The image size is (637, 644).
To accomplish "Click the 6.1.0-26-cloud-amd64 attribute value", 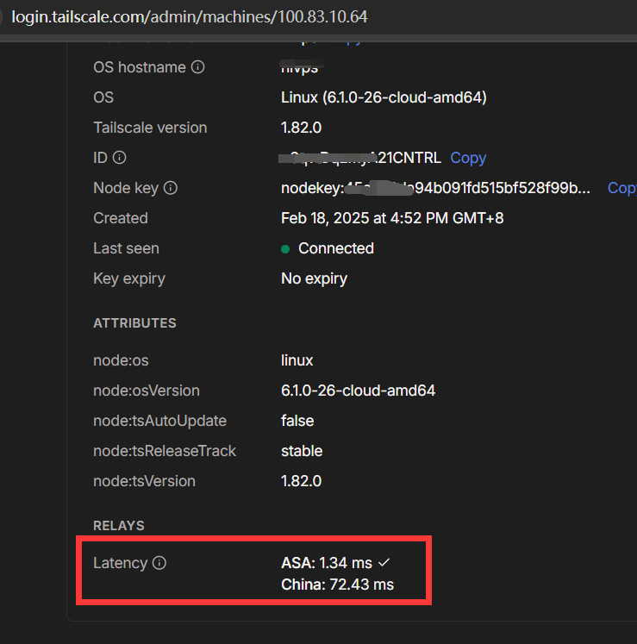I will coord(358,391).
